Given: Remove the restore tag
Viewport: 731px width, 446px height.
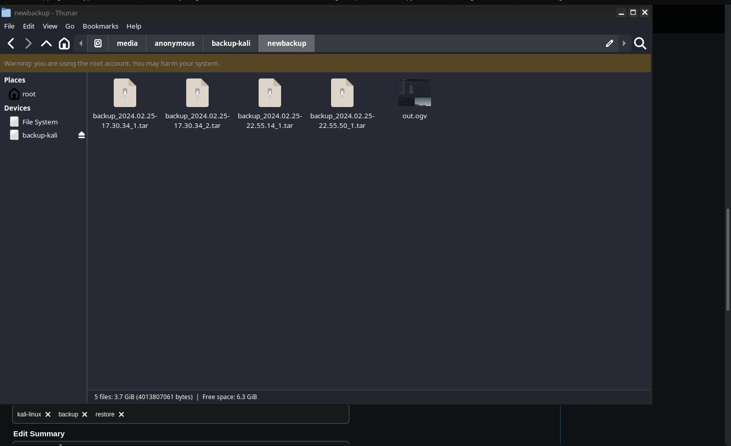Looking at the screenshot, I should [x=121, y=414].
